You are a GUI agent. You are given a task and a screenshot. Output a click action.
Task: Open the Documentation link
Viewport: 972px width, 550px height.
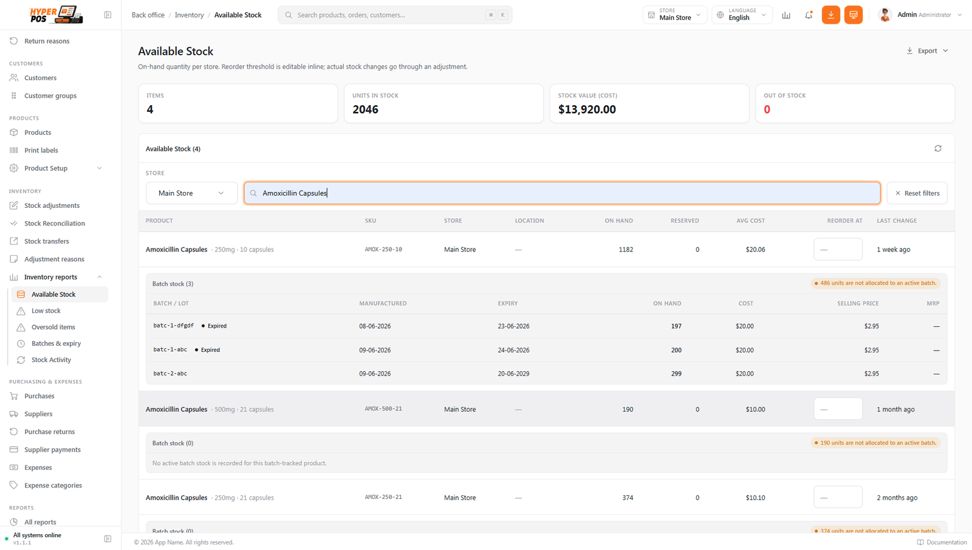pyautogui.click(x=942, y=542)
